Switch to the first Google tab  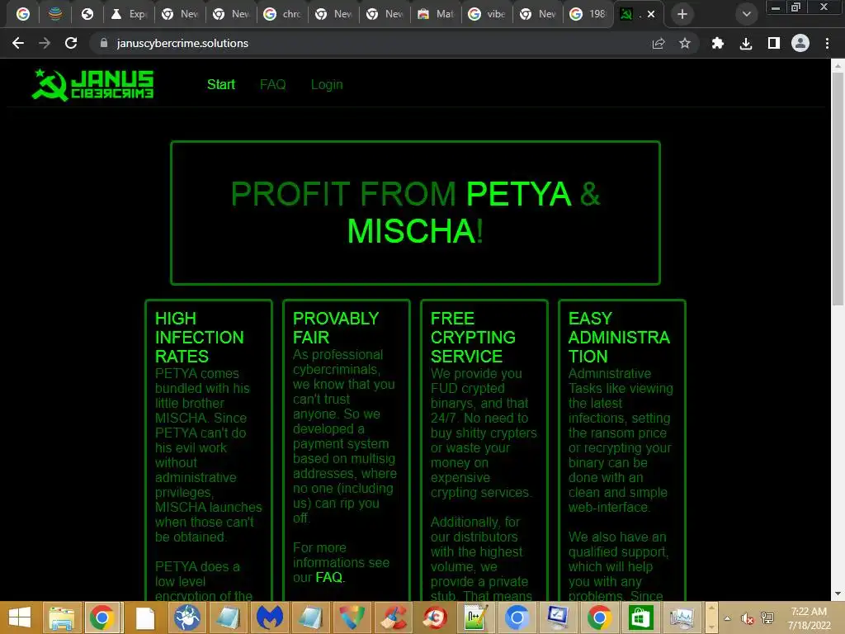tap(22, 14)
